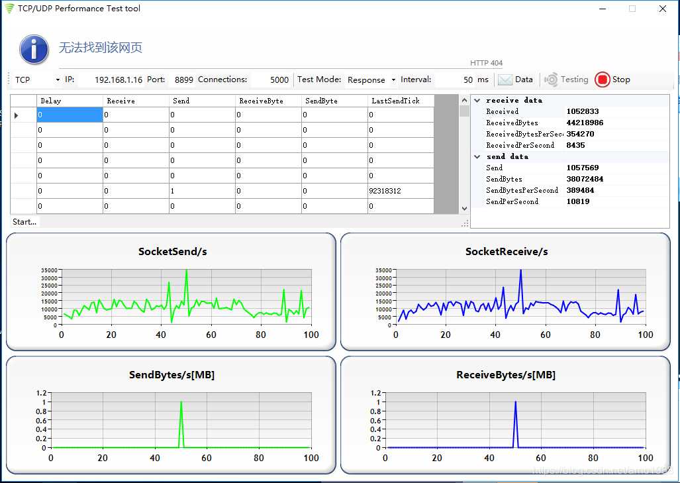This screenshot has height=483, width=680.
Task: Collapse the send data group
Action: click(x=477, y=156)
